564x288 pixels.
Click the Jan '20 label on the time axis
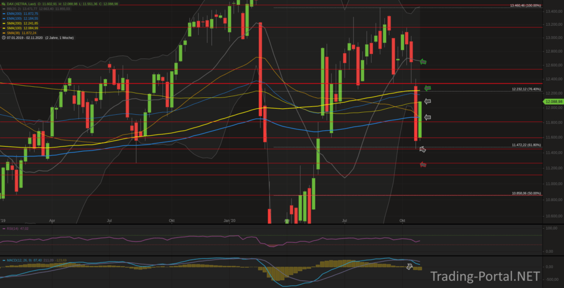(x=229, y=220)
